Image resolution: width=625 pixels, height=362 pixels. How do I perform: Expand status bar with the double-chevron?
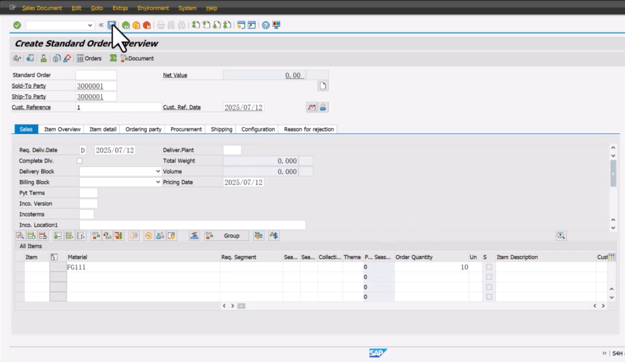(x=604, y=353)
